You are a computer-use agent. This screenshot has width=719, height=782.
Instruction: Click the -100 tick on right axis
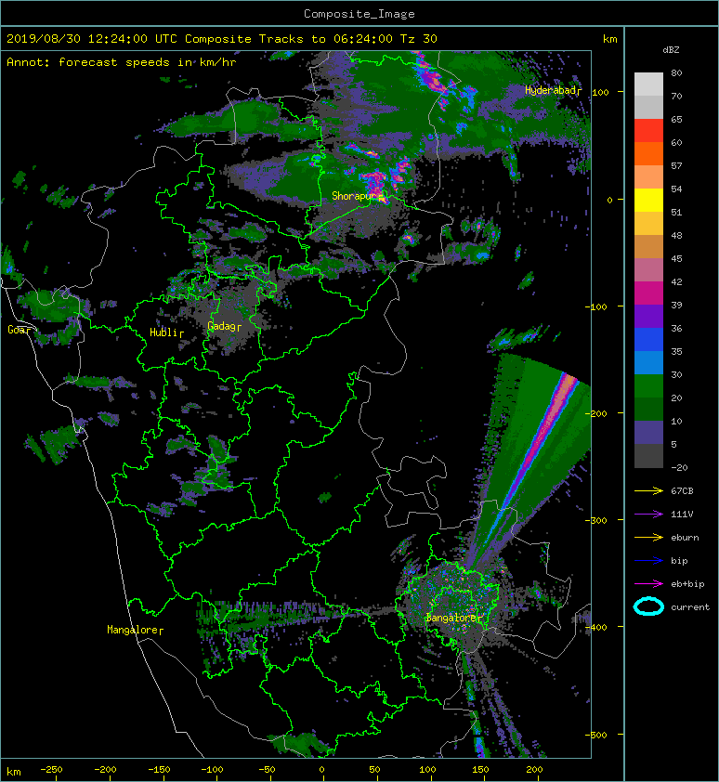coord(597,306)
